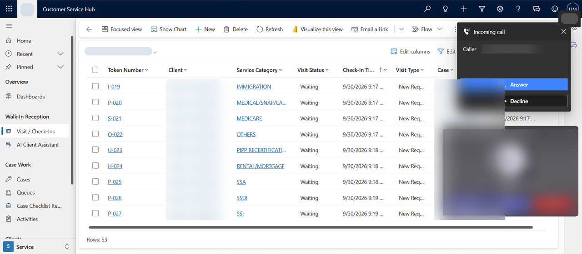Check the box for row O-022

[95, 134]
